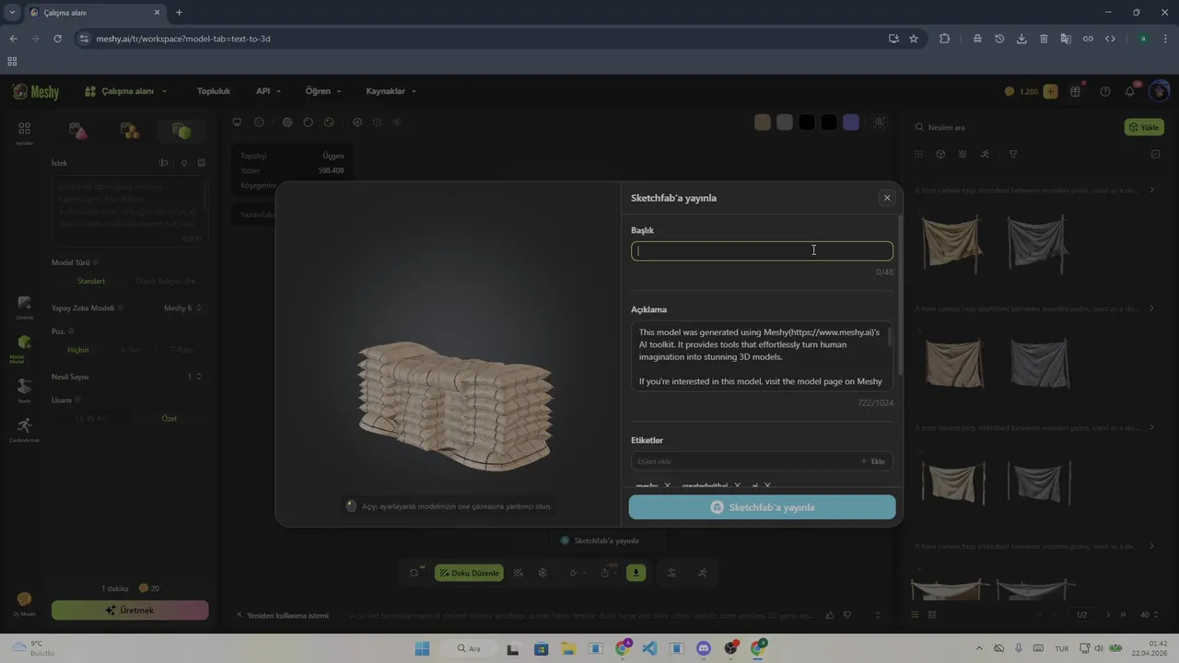Click the Doku Düzenle button
Image resolution: width=1179 pixels, height=663 pixels.
pyautogui.click(x=469, y=573)
